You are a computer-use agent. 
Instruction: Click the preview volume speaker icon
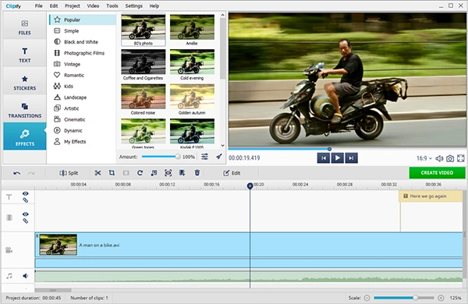(x=439, y=158)
